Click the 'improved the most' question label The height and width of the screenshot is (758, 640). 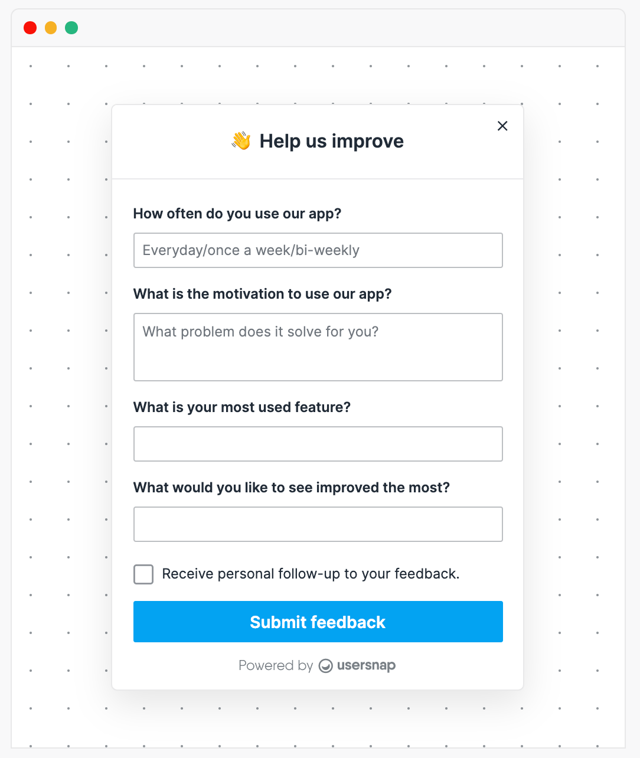coord(292,488)
